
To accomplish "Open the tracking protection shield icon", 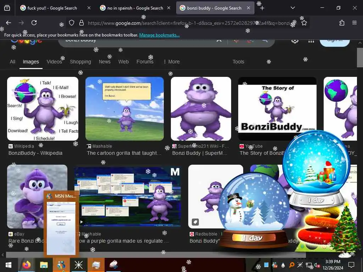I will [72, 23].
